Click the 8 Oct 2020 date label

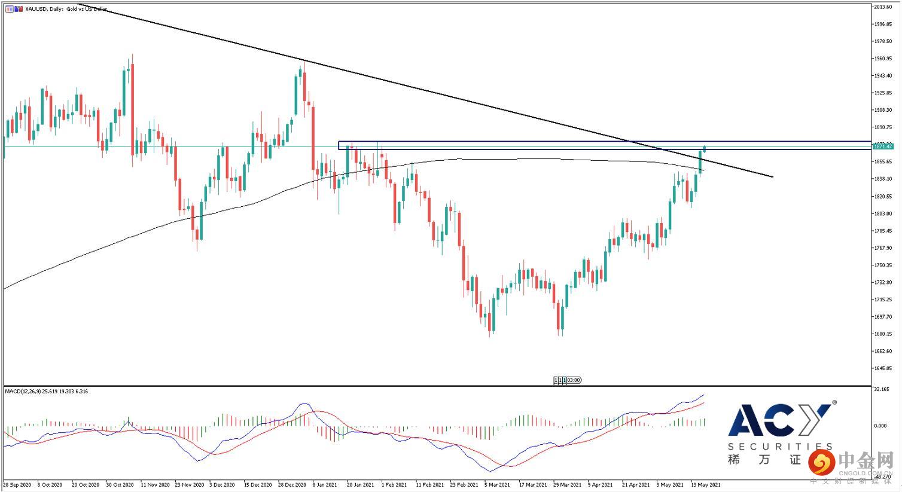(49, 485)
